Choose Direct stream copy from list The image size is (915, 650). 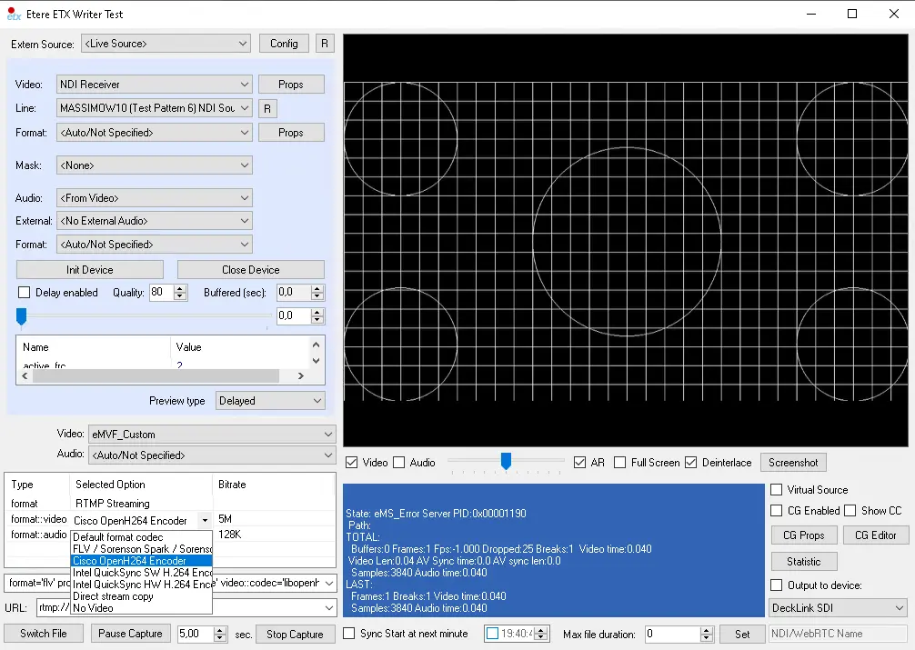[113, 596]
